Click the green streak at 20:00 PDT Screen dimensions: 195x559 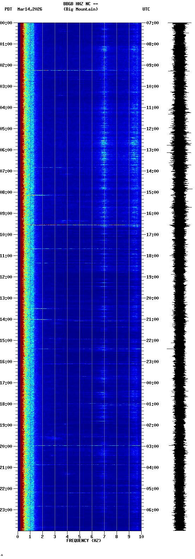click(x=87, y=445)
